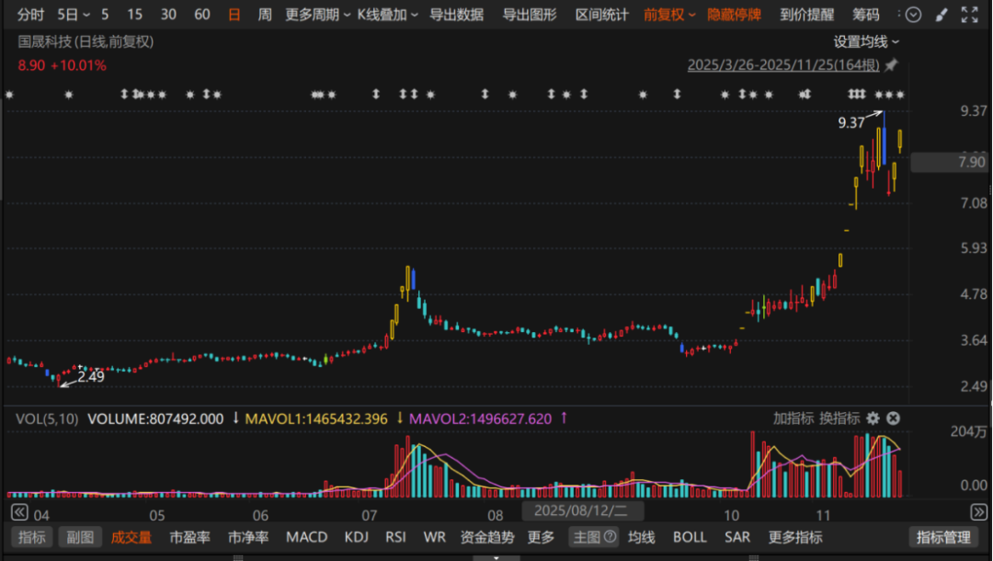Open volume indicator settings gear

point(873,418)
